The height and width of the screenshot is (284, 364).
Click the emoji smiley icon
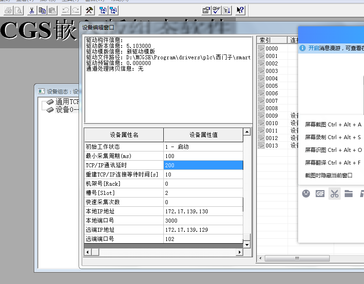click(306, 193)
